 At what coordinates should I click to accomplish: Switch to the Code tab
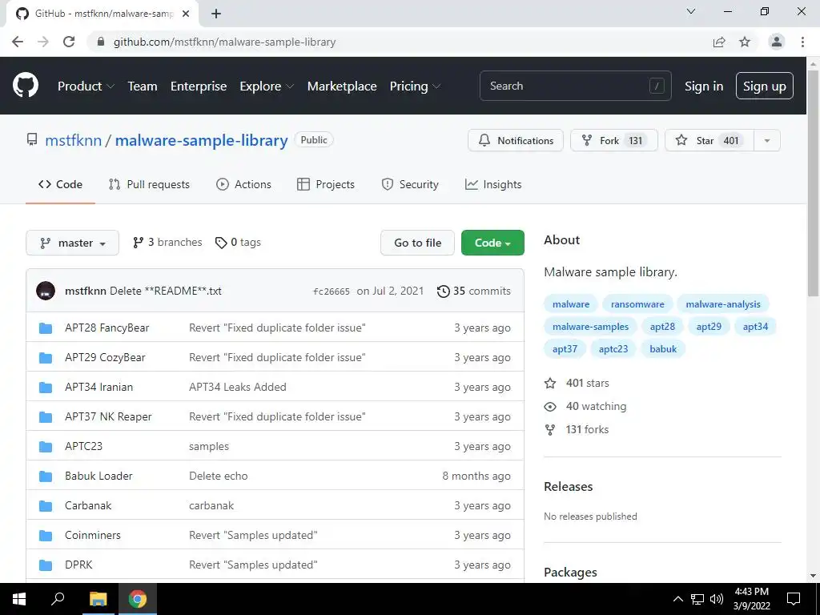click(x=60, y=185)
